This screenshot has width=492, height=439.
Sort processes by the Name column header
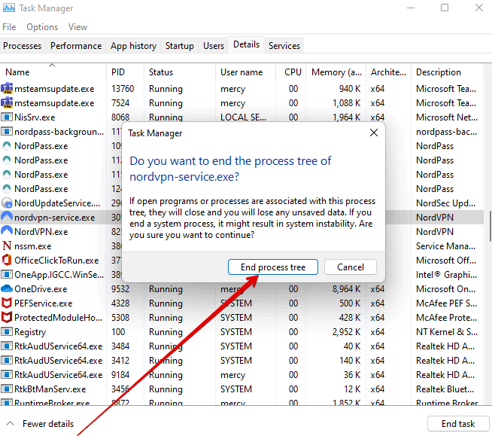(17, 72)
